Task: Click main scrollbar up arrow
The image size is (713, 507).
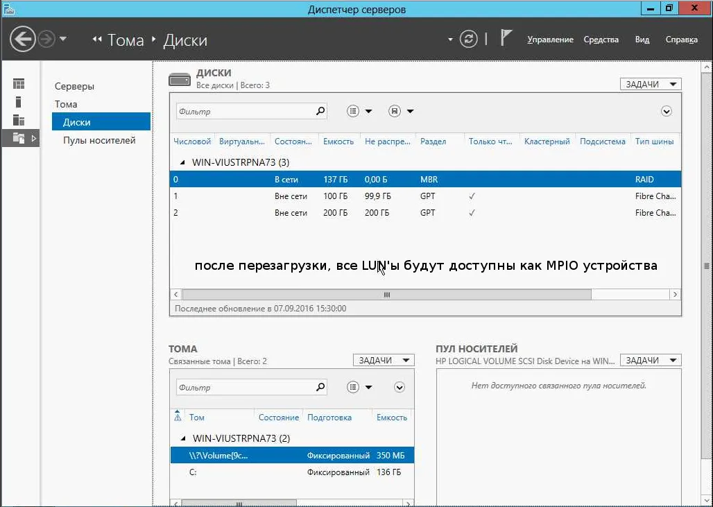Action: (707, 67)
